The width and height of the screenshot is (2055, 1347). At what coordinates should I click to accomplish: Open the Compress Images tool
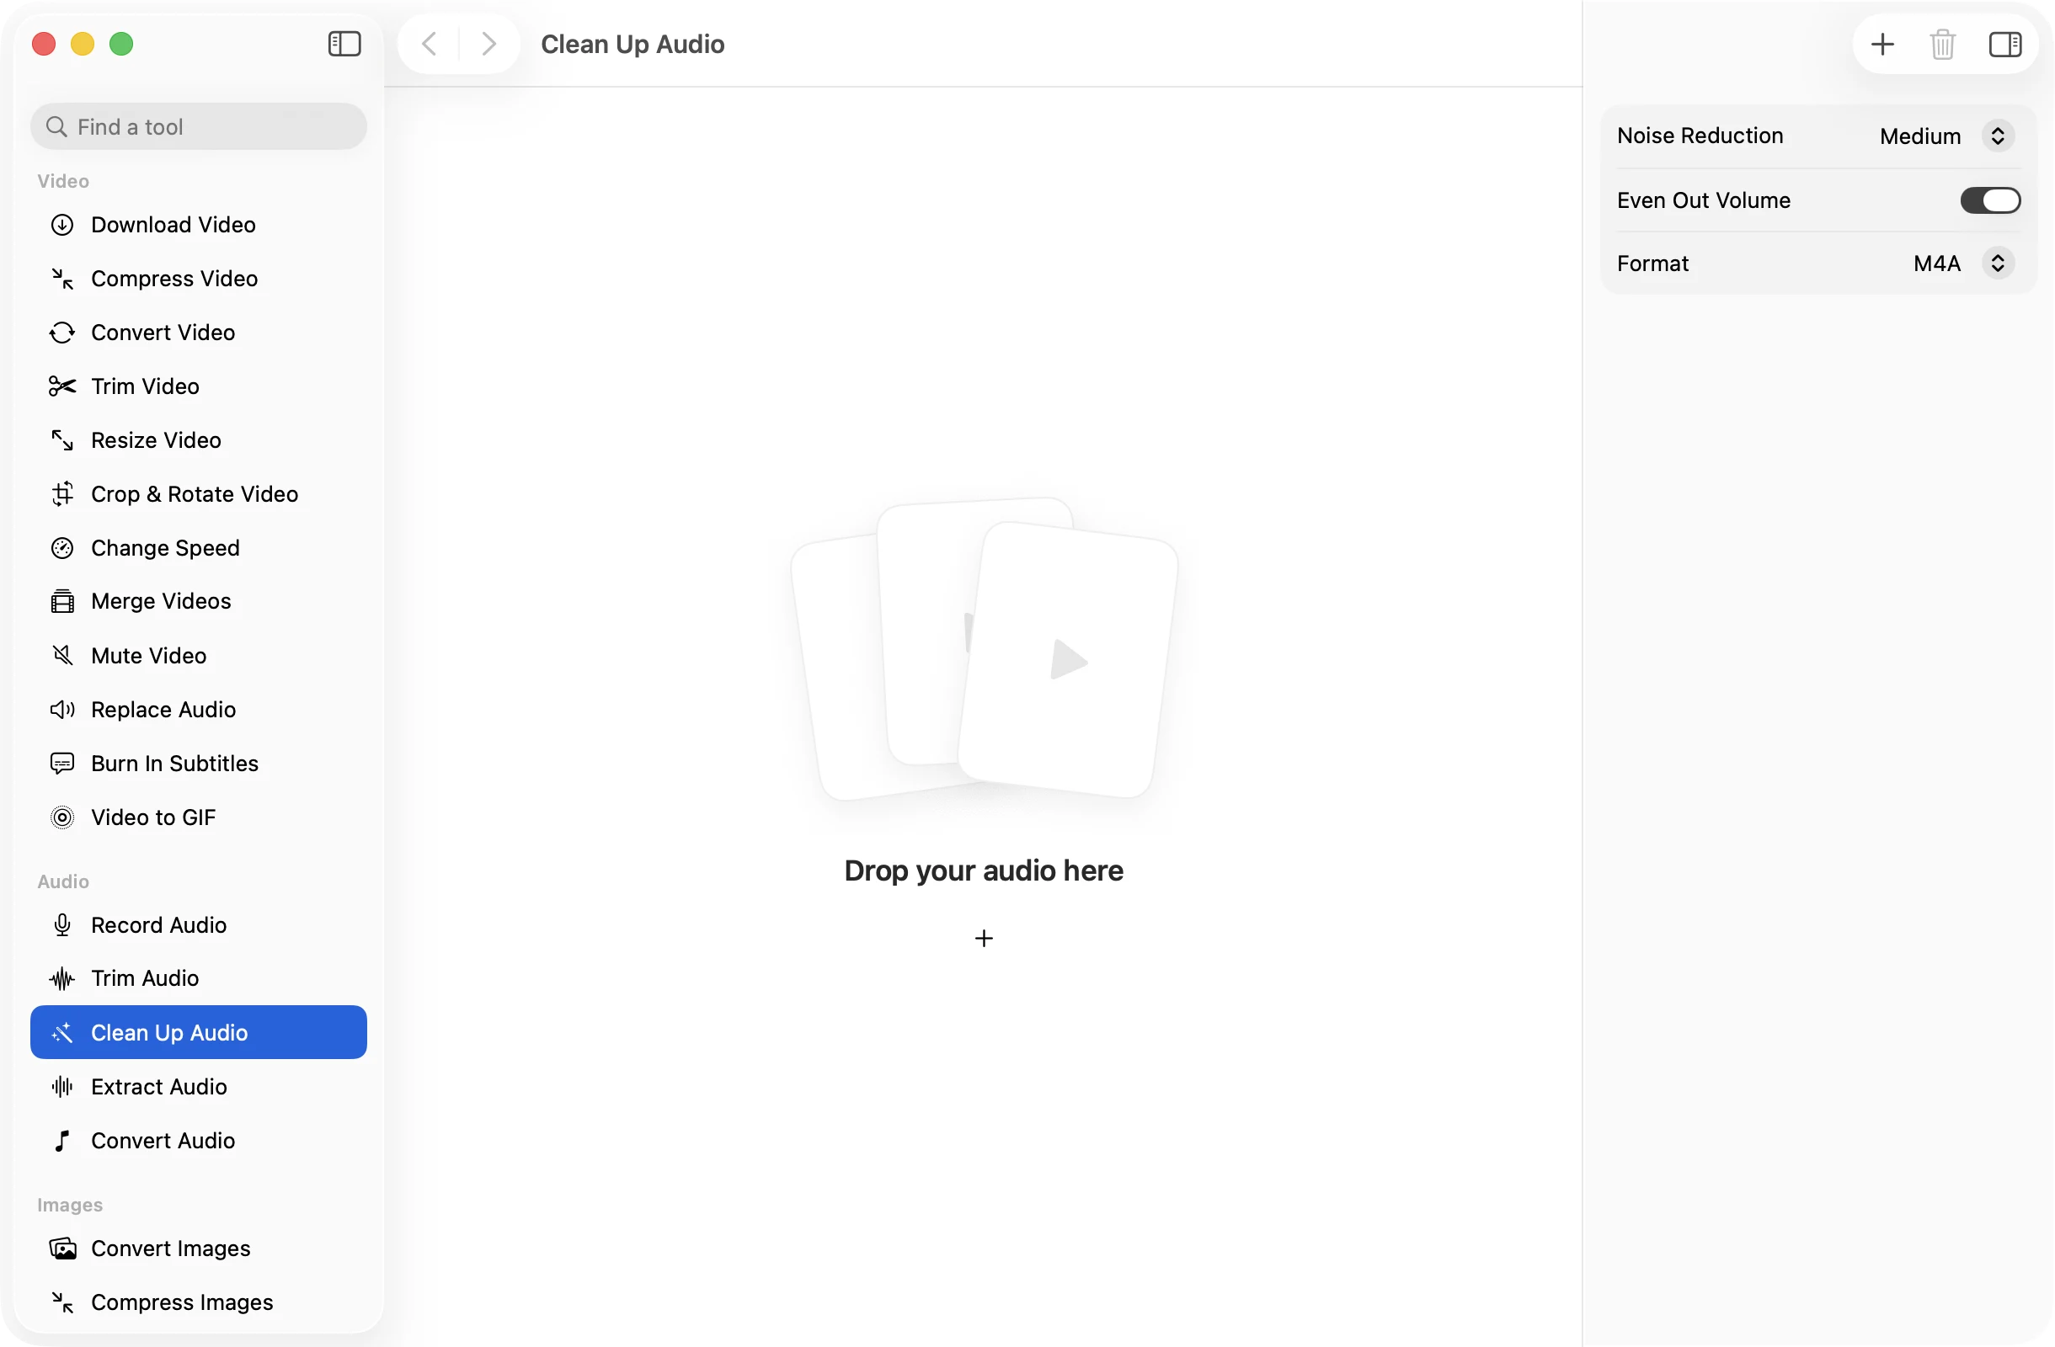[x=199, y=1303]
